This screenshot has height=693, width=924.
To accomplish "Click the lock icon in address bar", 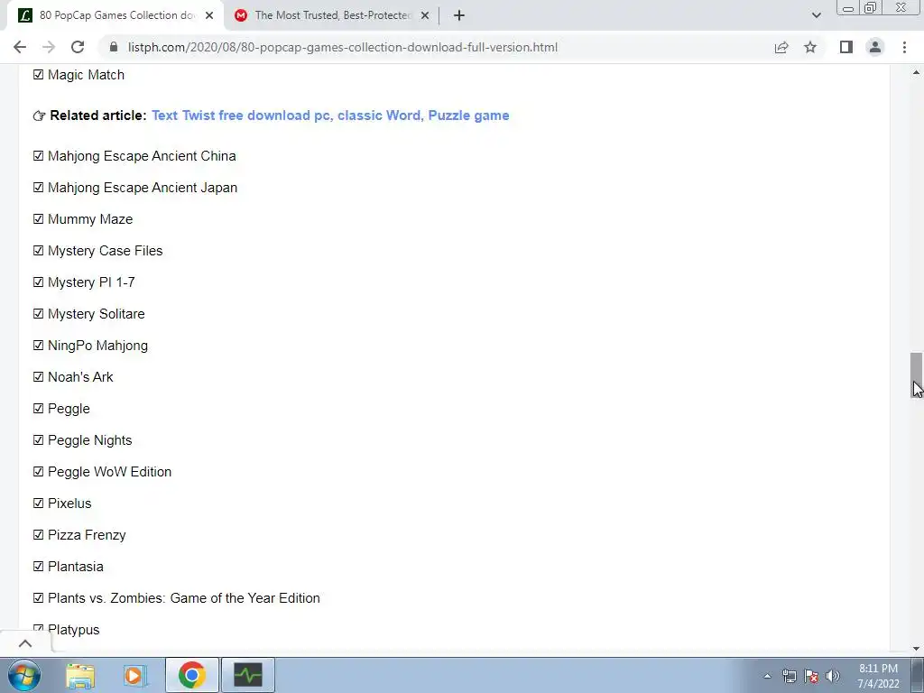I will click(x=114, y=47).
